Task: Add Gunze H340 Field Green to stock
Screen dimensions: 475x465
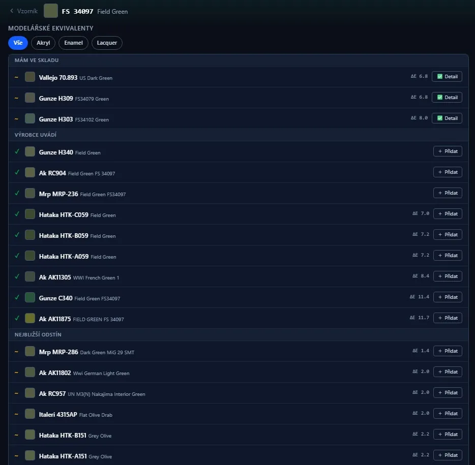Action: point(448,151)
